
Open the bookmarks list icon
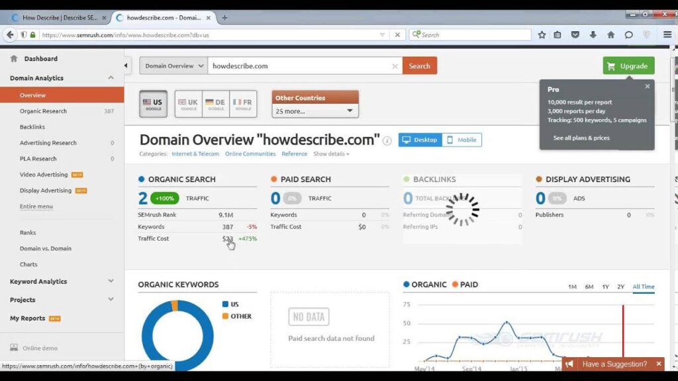(x=557, y=34)
